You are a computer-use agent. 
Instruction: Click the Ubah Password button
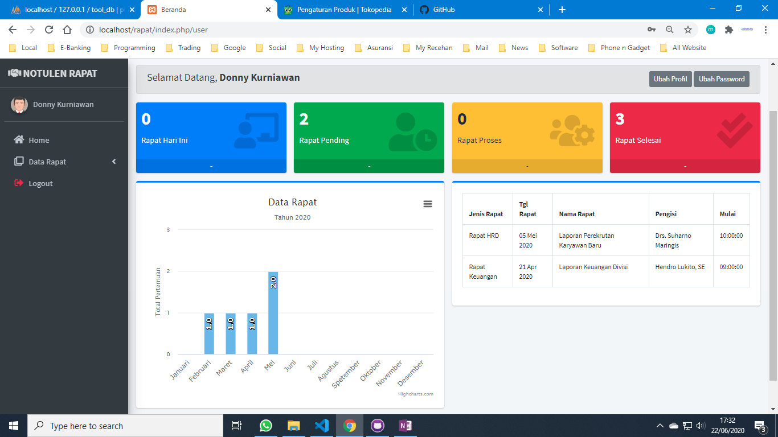[721, 79]
